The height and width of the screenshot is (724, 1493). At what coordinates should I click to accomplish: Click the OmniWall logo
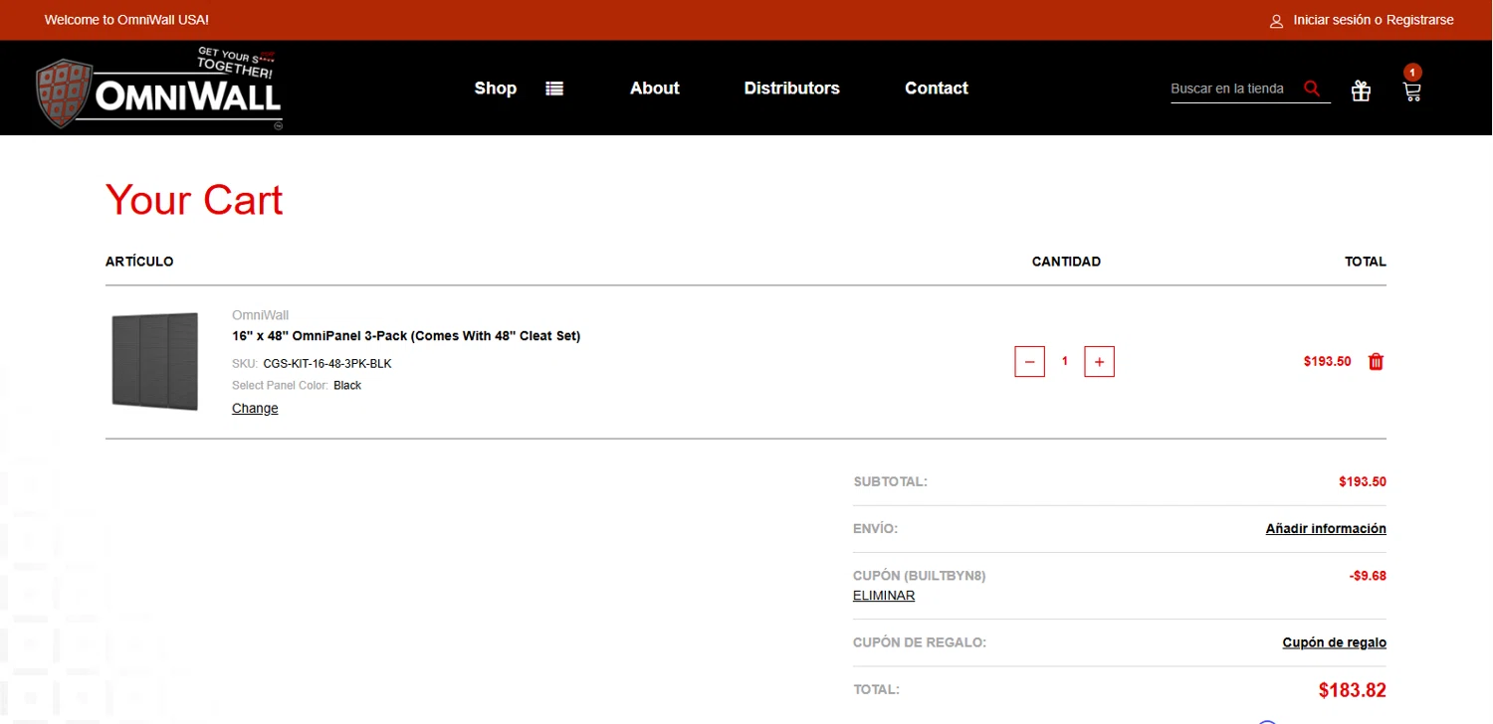point(159,89)
